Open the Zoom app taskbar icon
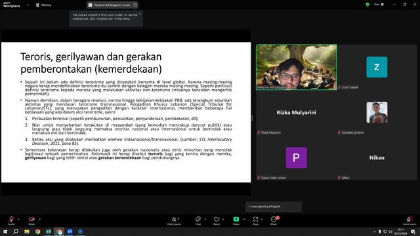 (70, 231)
